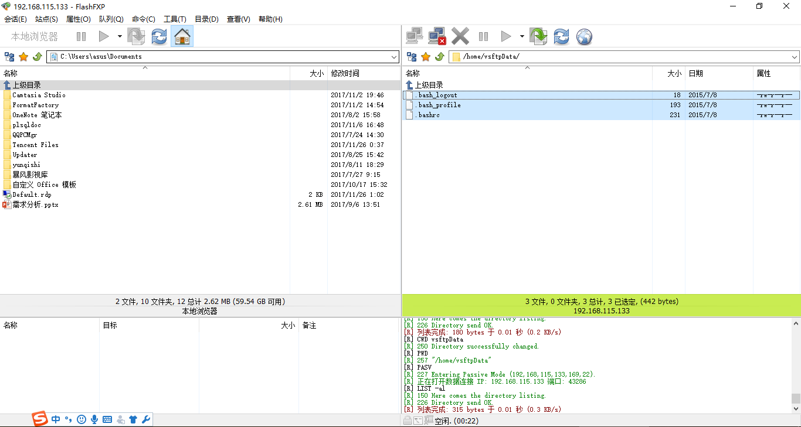The width and height of the screenshot is (801, 427).
Task: Open the 命令(C) menu
Action: point(144,19)
